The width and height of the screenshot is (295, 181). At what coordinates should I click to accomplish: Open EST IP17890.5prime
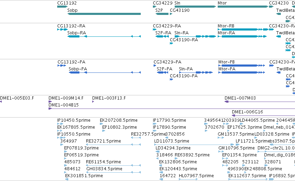point(170,127)
